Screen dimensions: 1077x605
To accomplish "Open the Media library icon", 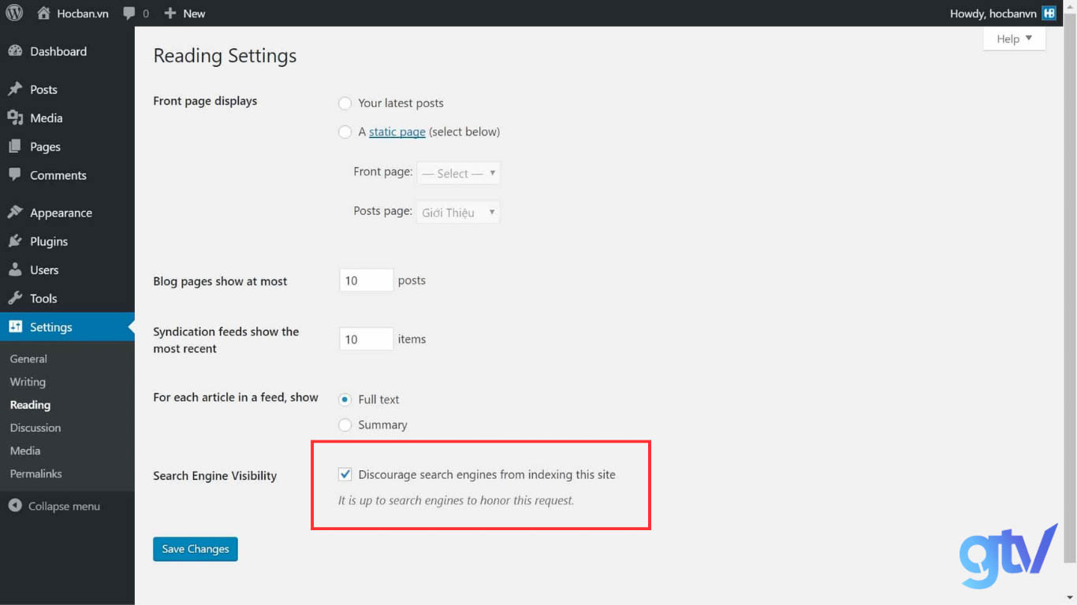I will point(14,118).
